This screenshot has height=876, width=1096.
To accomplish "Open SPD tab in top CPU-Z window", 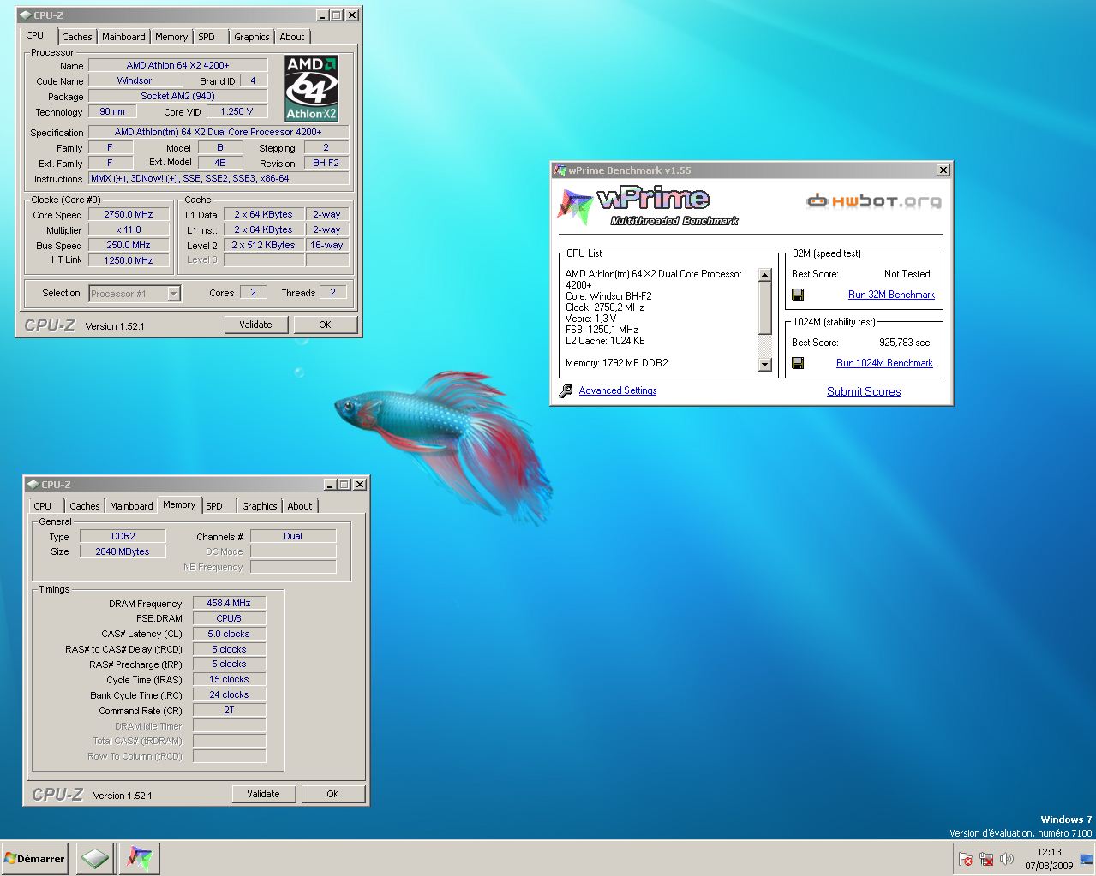I will [x=207, y=37].
